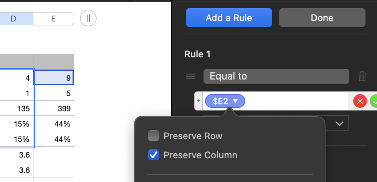Delete Rule 1 with trash icon
Screen dimensions: 377x182
362,76
